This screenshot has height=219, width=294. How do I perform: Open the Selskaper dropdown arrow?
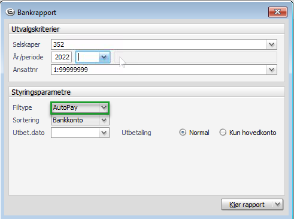[x=272, y=44]
